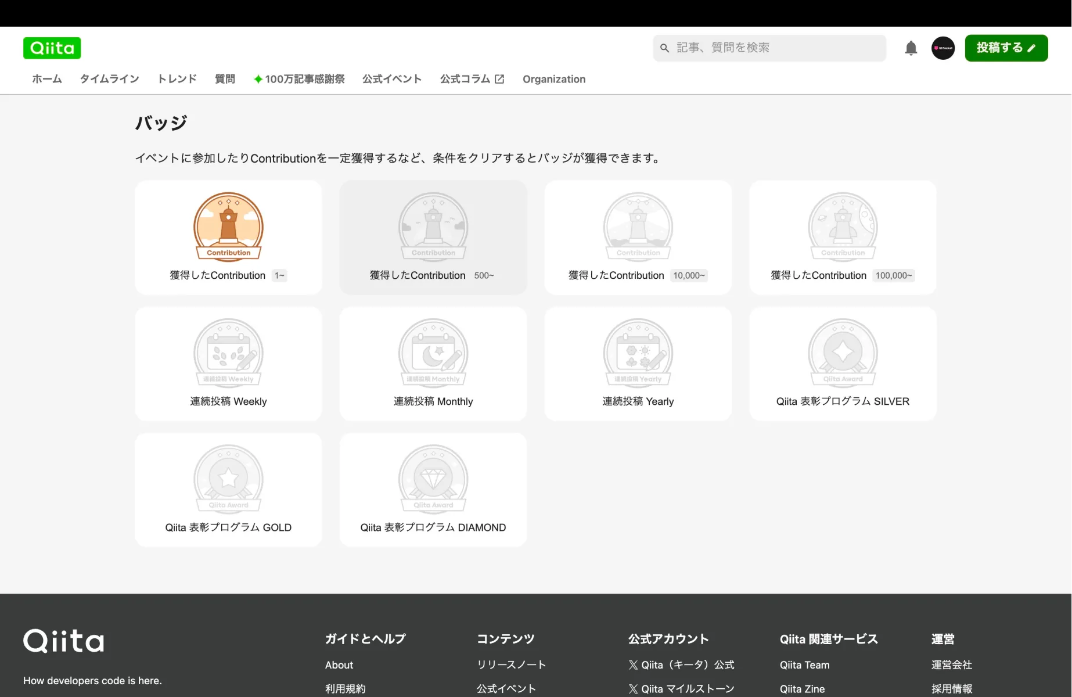Viewport: 1072px width, 697px height.
Task: Open the Qiita Team link
Action: click(x=804, y=665)
